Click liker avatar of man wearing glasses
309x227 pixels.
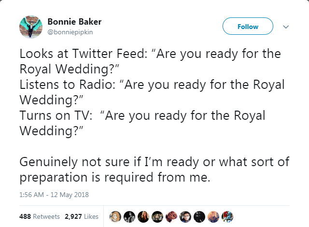184,216
